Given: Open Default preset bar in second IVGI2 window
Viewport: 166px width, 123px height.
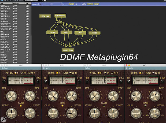Looking at the screenshot, I should (62, 68).
